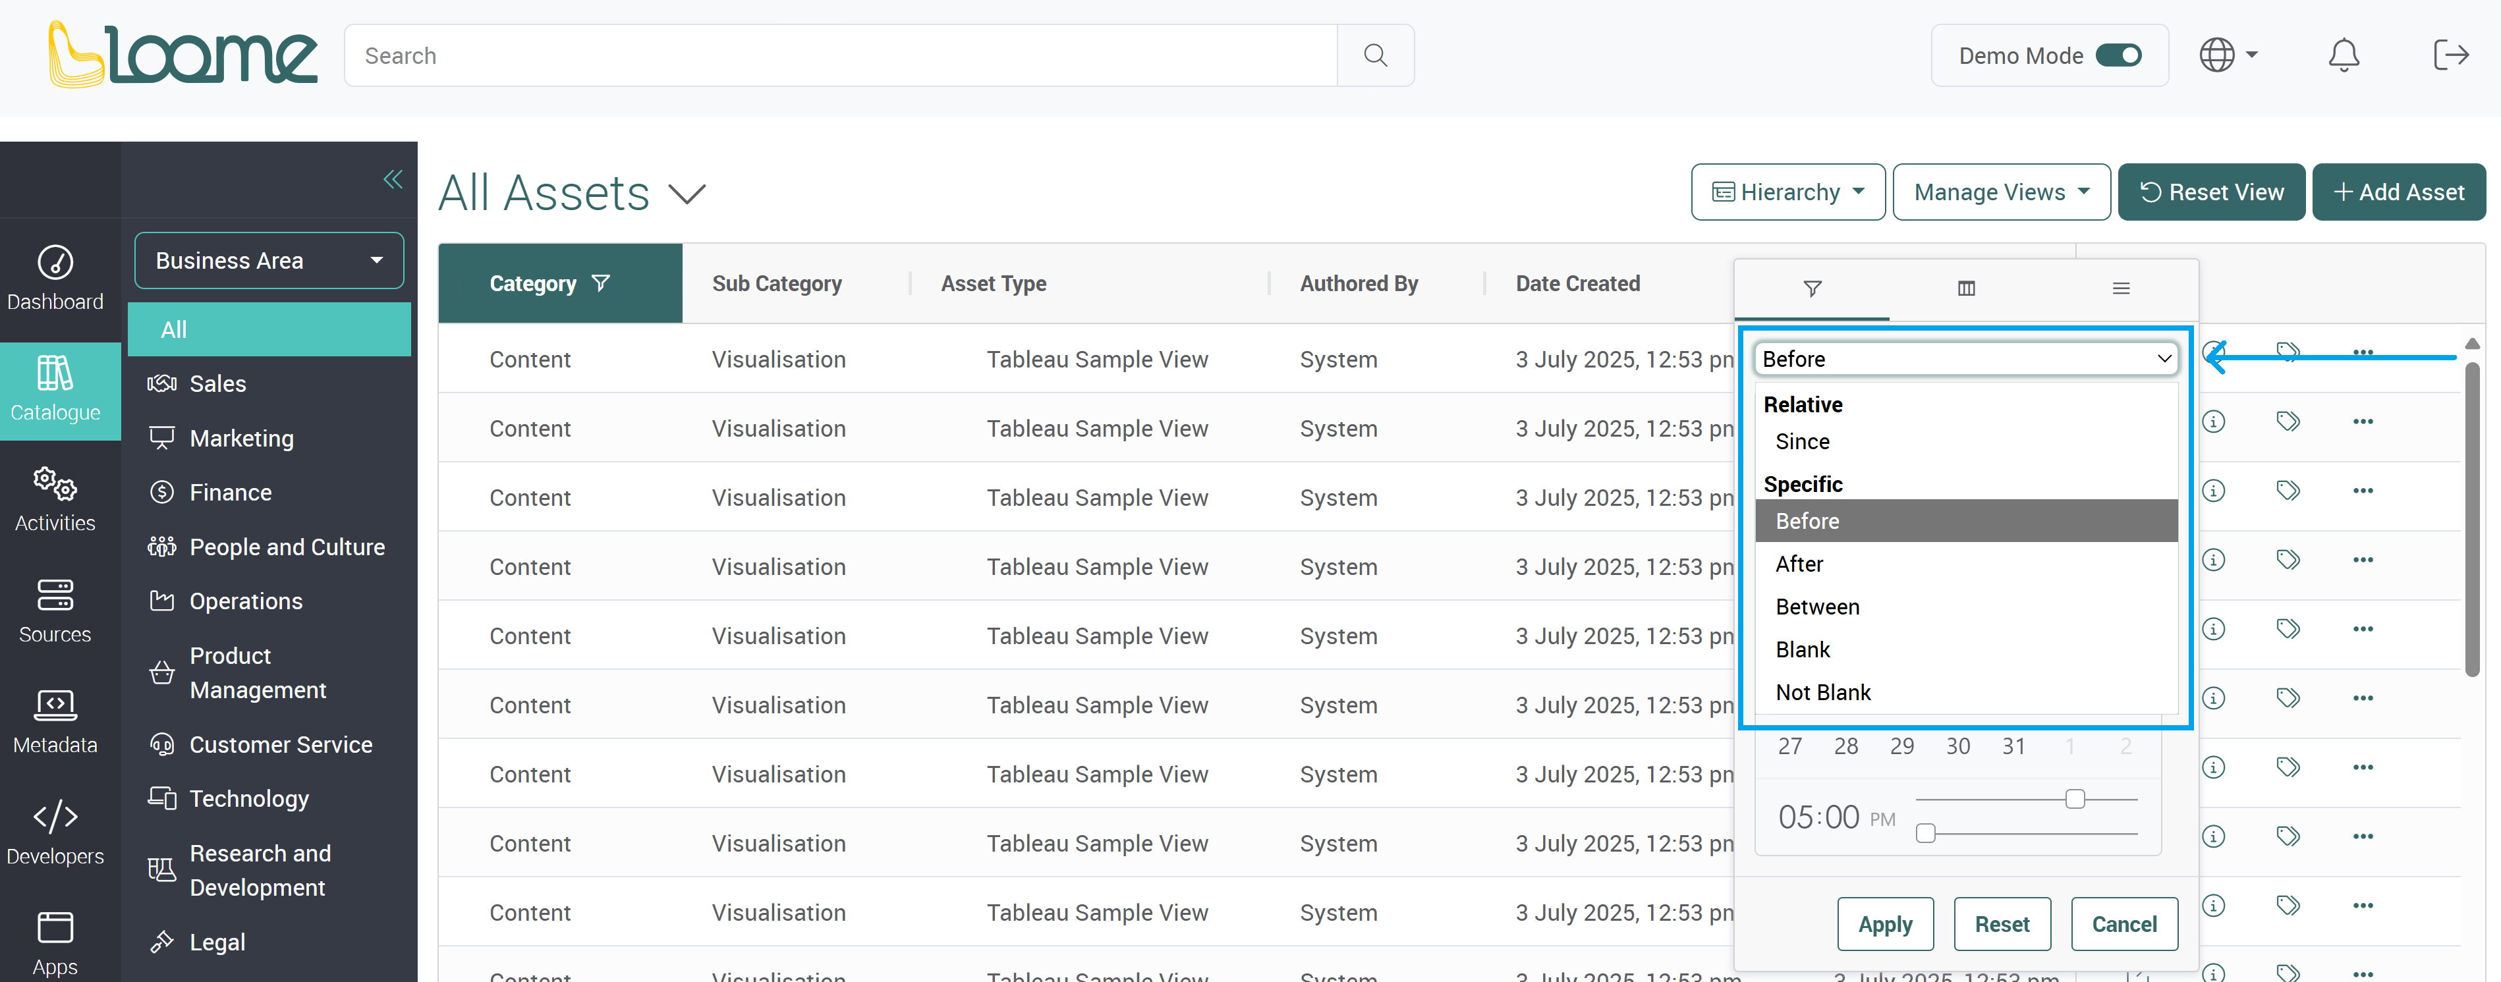Adjust the hour slider handle
Screen dimensions: 2501x982
click(2075, 799)
